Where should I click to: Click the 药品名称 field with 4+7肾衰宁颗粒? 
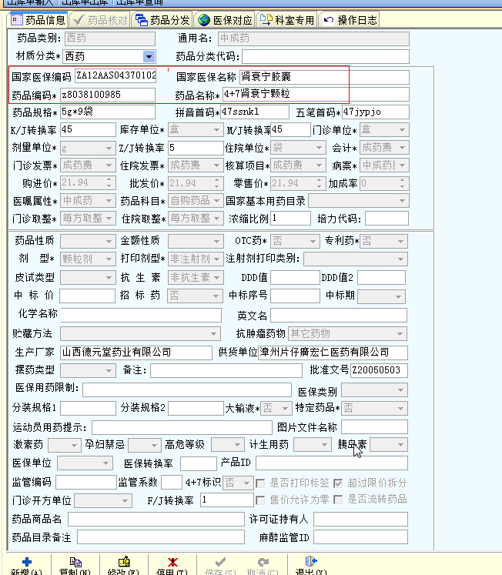click(316, 94)
